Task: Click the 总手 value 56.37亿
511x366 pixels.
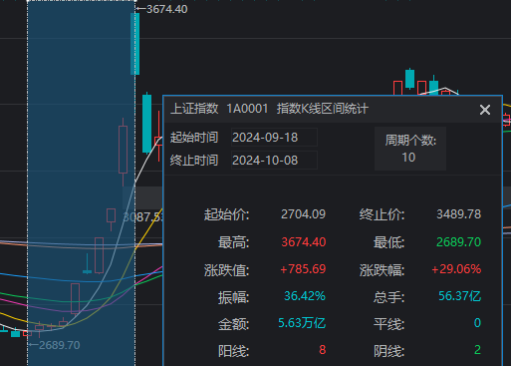Action: coord(459,296)
